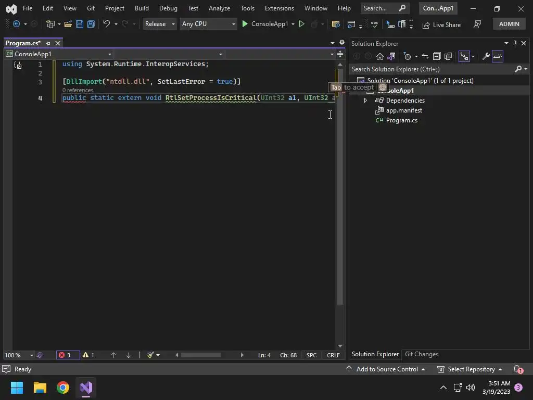The width and height of the screenshot is (533, 400).
Task: Open the ConsoleApp1 startup dropdown arrow
Action: 293,24
